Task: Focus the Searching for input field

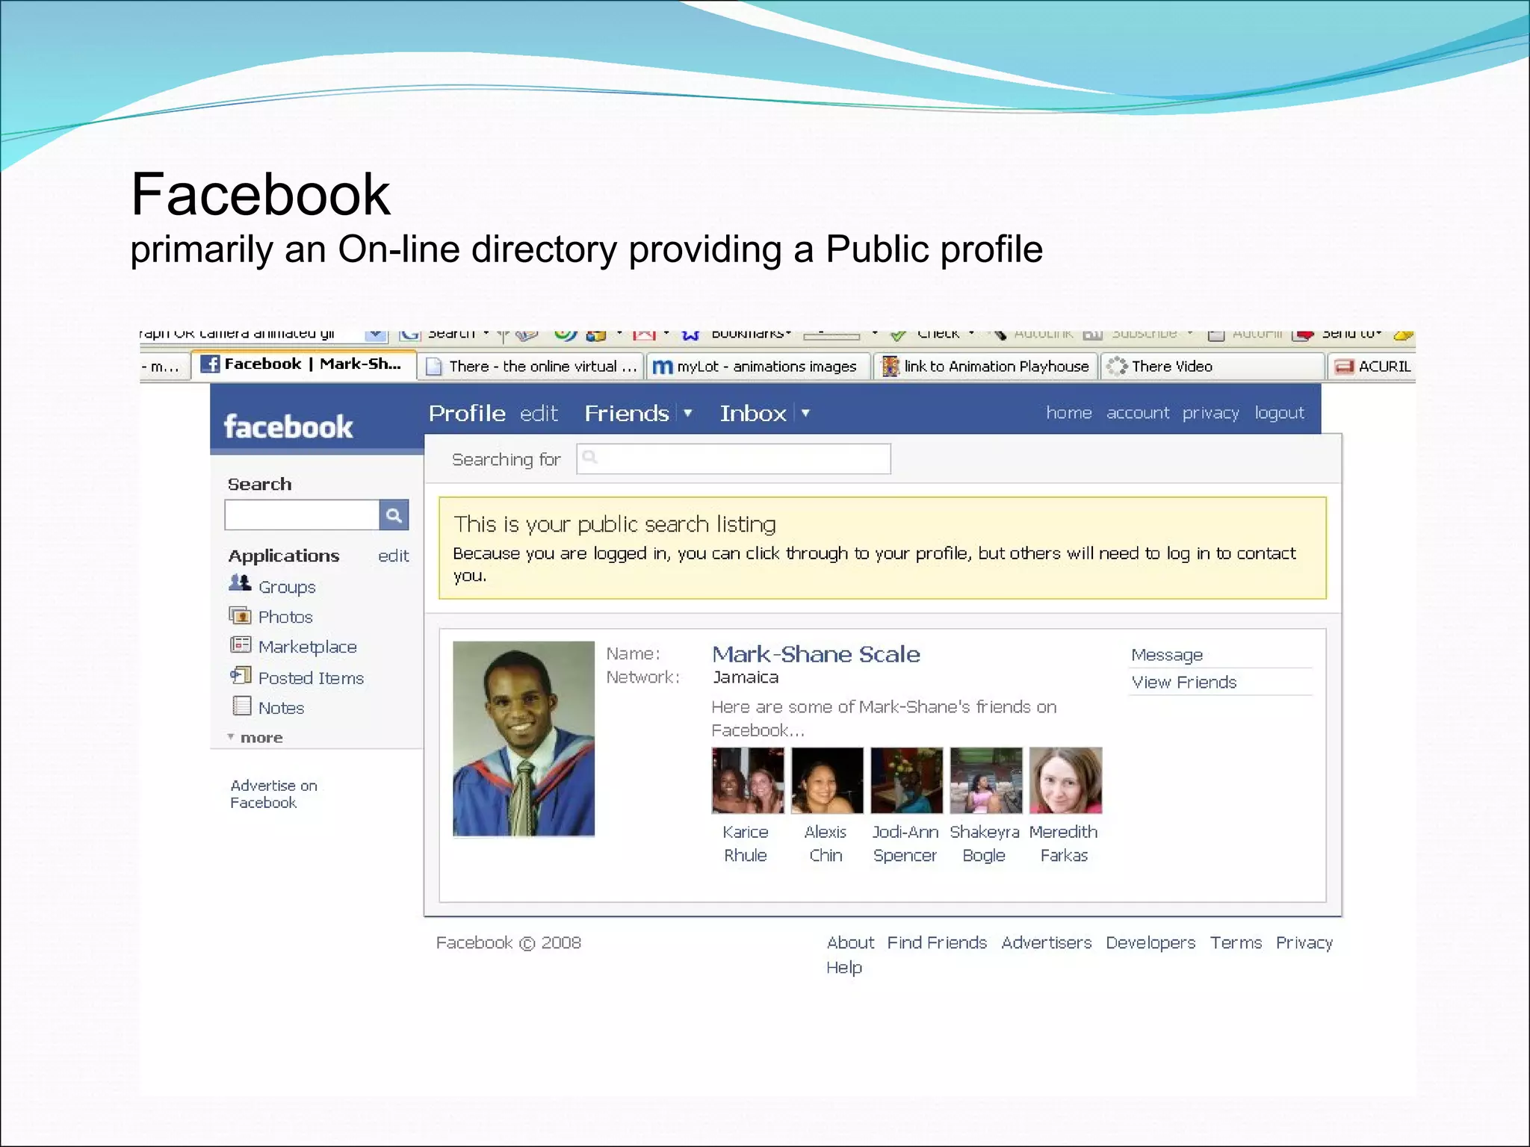Action: [x=734, y=459]
